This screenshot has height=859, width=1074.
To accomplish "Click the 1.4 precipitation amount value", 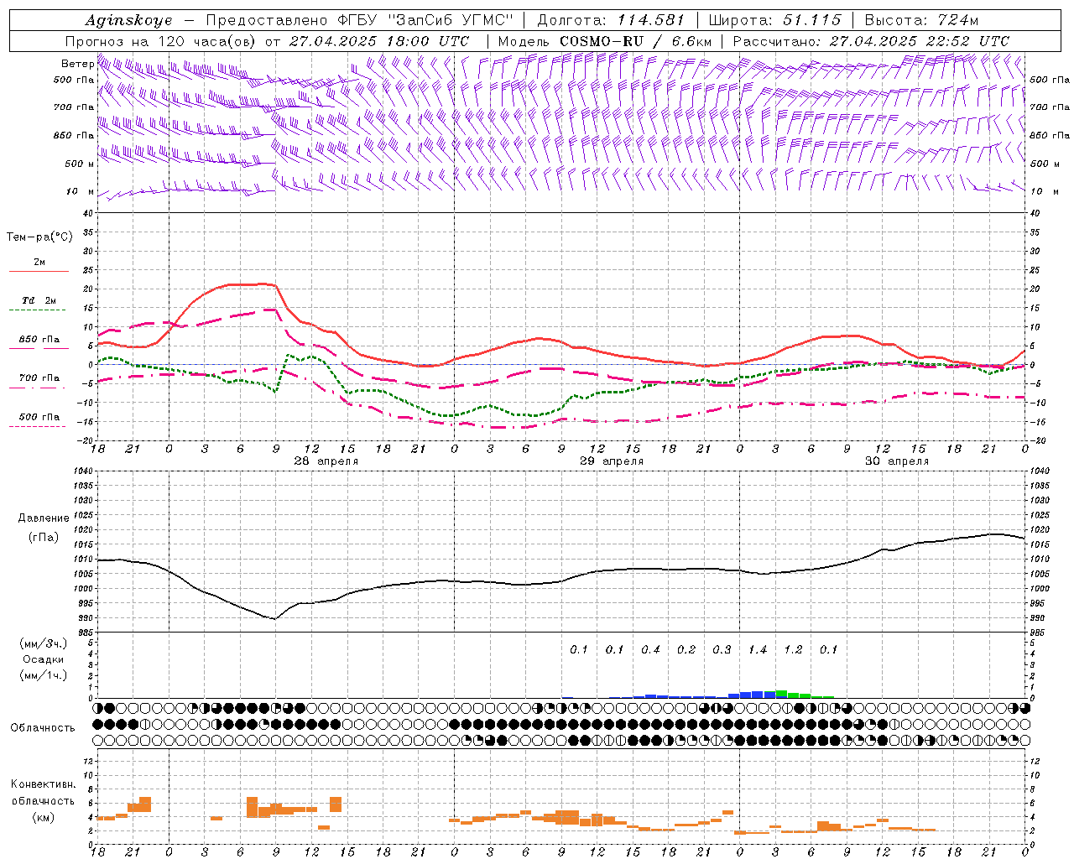I will 758,650.
